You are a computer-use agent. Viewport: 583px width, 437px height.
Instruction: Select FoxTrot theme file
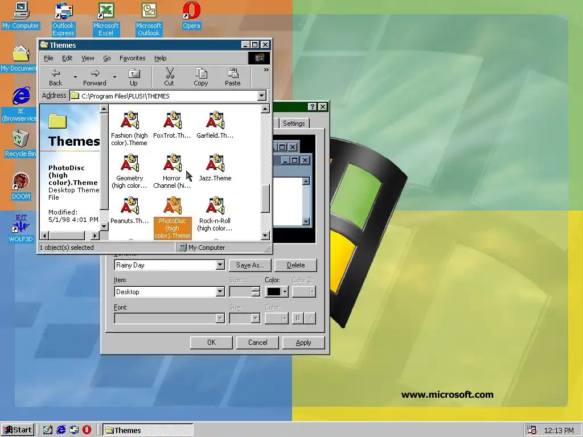[172, 125]
